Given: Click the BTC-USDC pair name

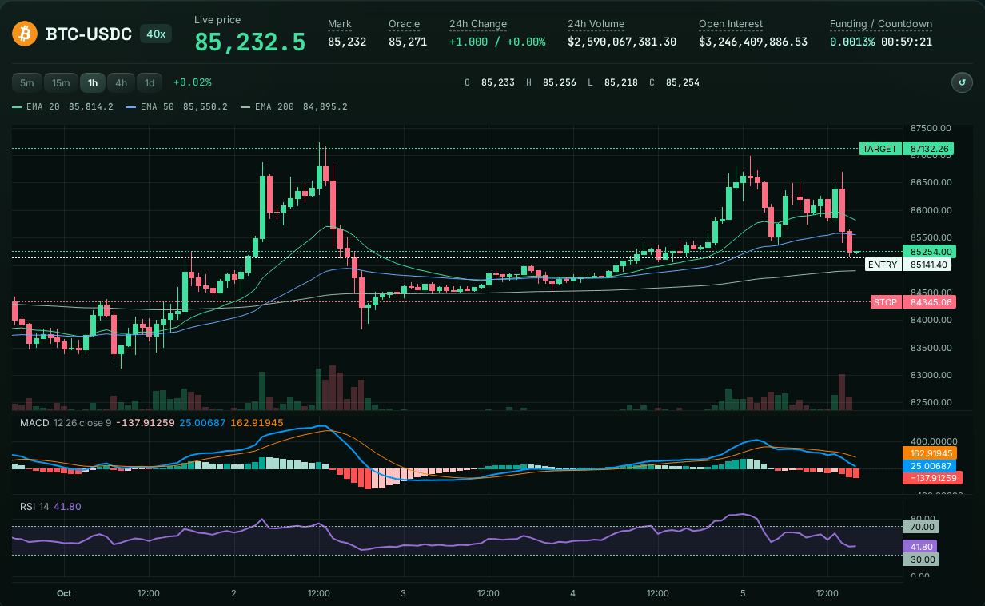Looking at the screenshot, I should (x=89, y=34).
